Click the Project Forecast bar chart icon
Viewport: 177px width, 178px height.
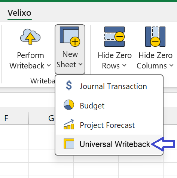click(69, 124)
